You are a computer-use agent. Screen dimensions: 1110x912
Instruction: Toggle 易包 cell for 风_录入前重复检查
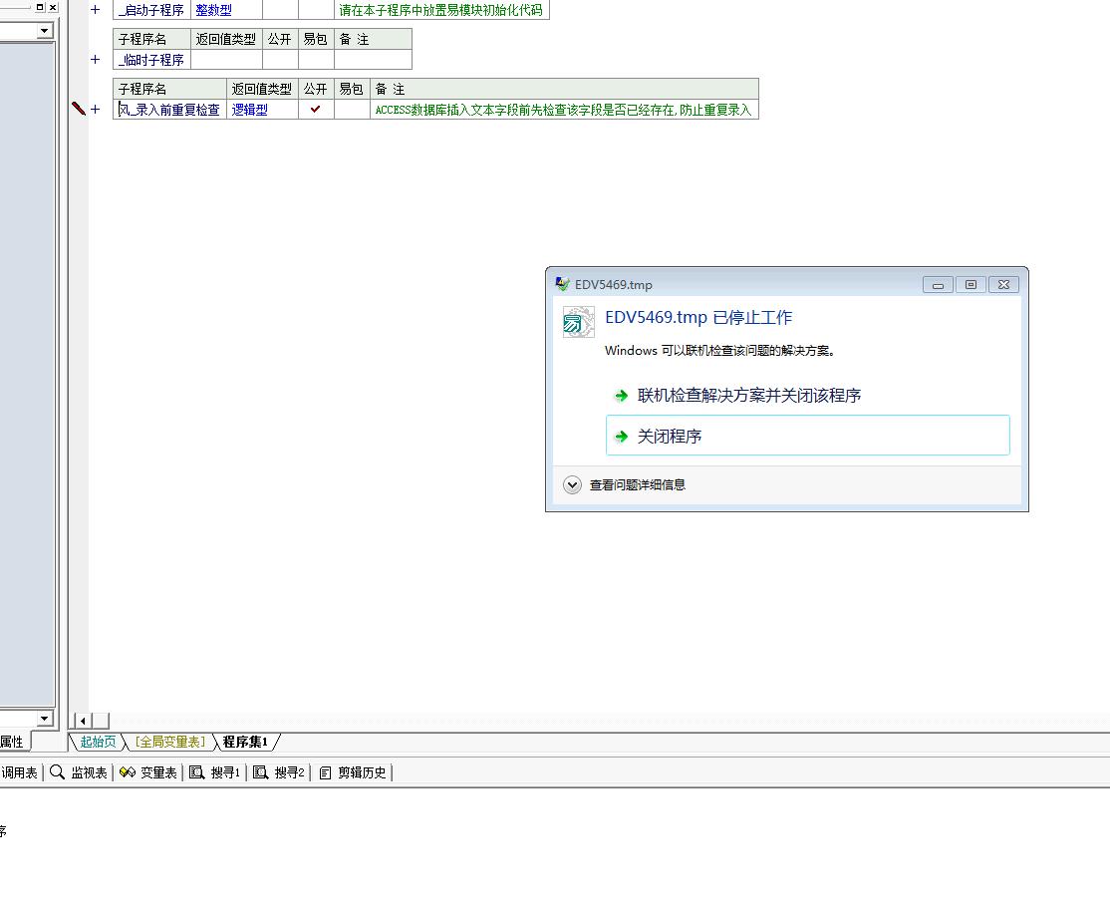(352, 109)
